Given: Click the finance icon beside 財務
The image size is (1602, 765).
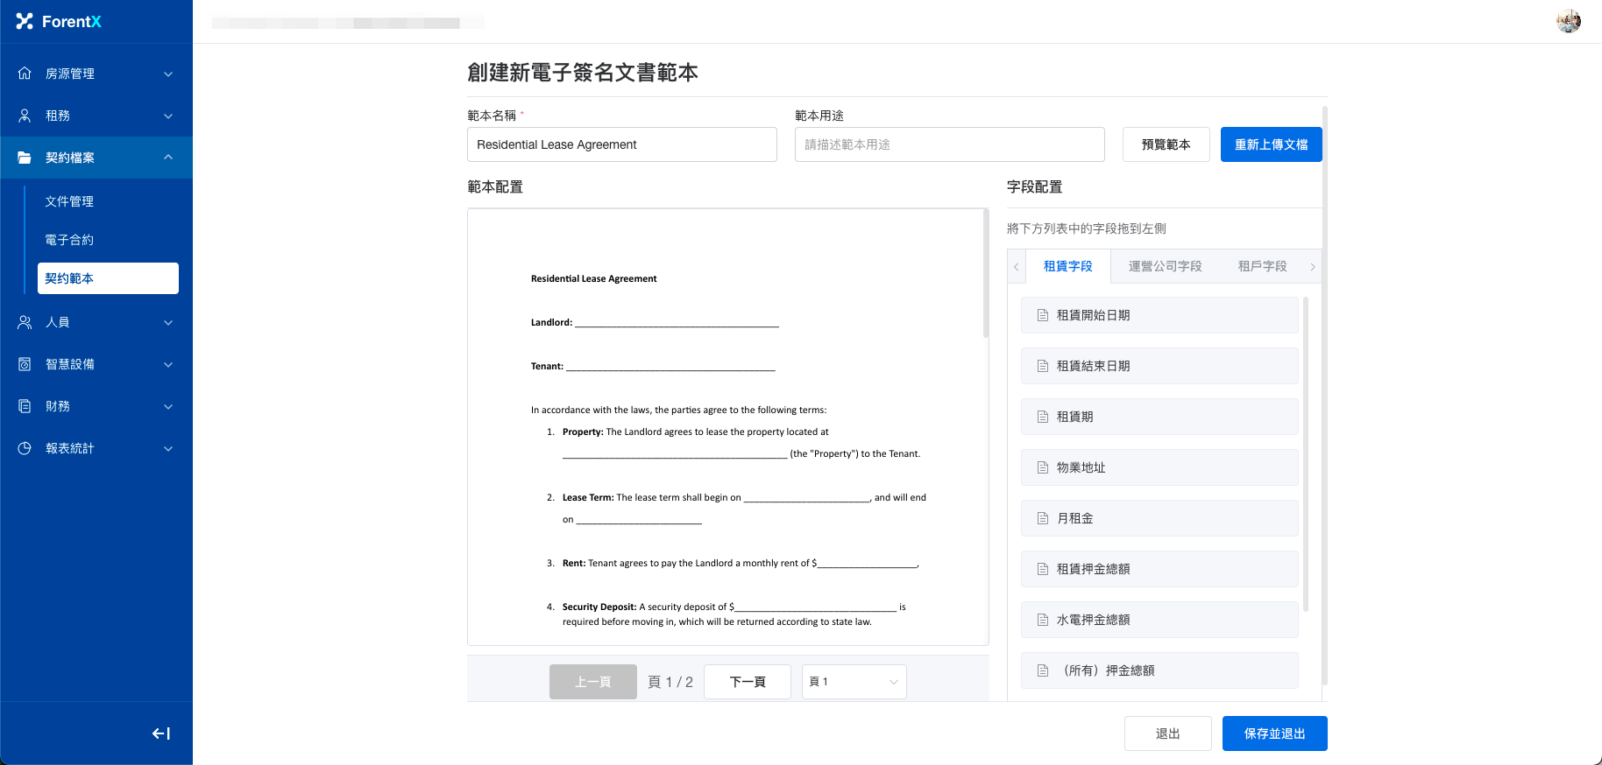Looking at the screenshot, I should [25, 406].
